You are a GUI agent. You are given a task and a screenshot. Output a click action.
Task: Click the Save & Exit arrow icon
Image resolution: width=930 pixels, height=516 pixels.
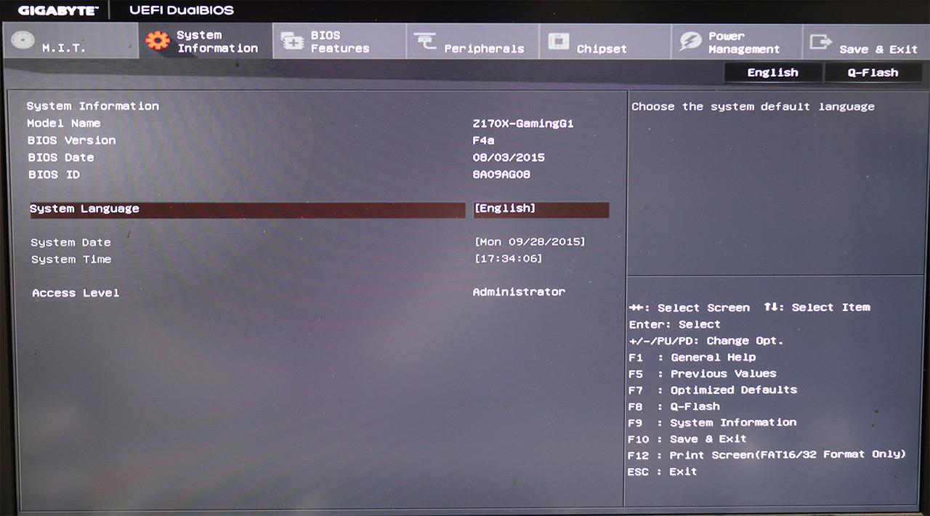coord(821,41)
